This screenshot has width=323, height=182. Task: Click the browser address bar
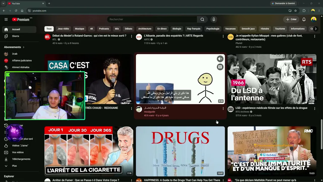coord(159,11)
